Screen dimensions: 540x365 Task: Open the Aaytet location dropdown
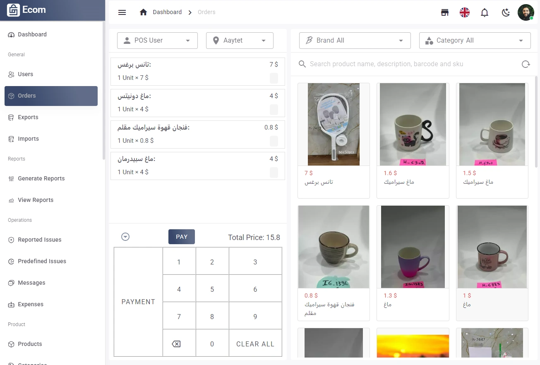[x=239, y=40]
